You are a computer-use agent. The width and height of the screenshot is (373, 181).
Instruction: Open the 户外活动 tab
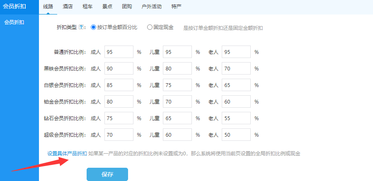coord(151,7)
